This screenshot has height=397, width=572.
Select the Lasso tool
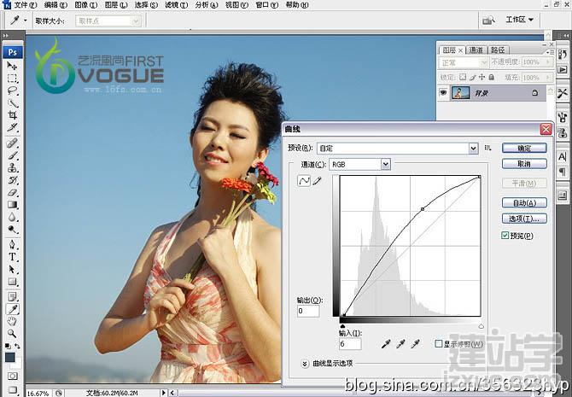pyautogui.click(x=12, y=90)
